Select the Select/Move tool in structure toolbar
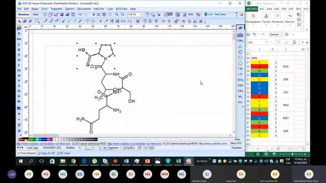Image resolution: width=326 pixels, height=183 pixels. (19, 21)
